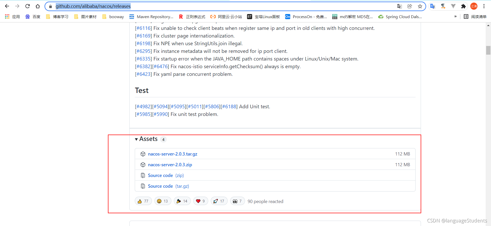Click the paragraph-mark extension icon
The height and width of the screenshot is (226, 491).
(x=443, y=6)
